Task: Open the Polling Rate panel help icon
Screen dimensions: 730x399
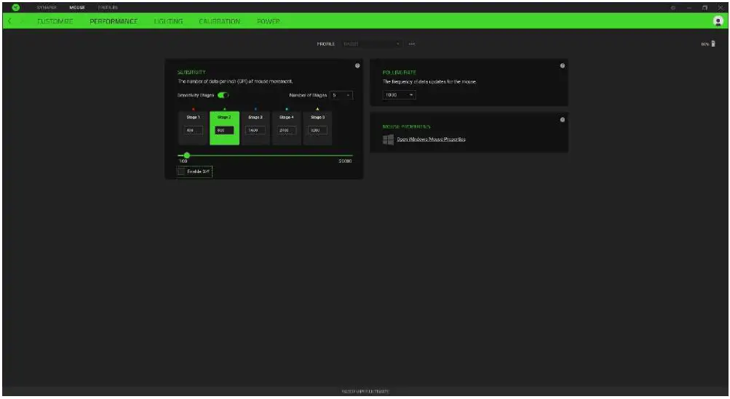Action: 562,65
